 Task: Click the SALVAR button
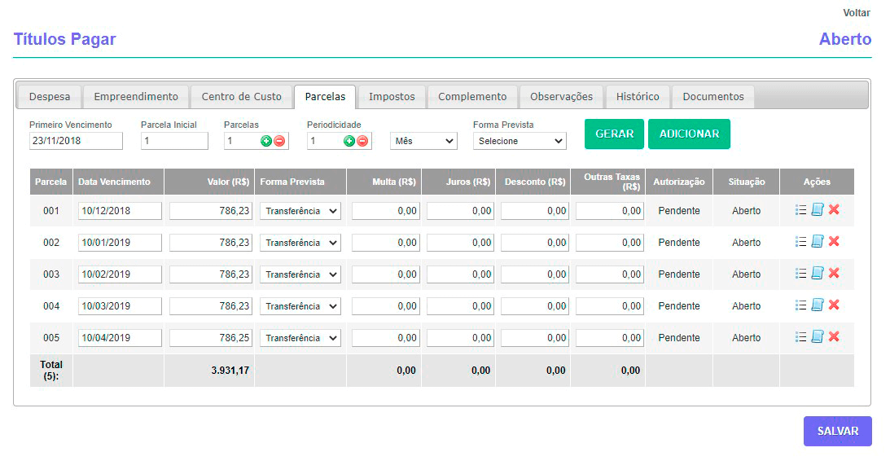point(837,432)
